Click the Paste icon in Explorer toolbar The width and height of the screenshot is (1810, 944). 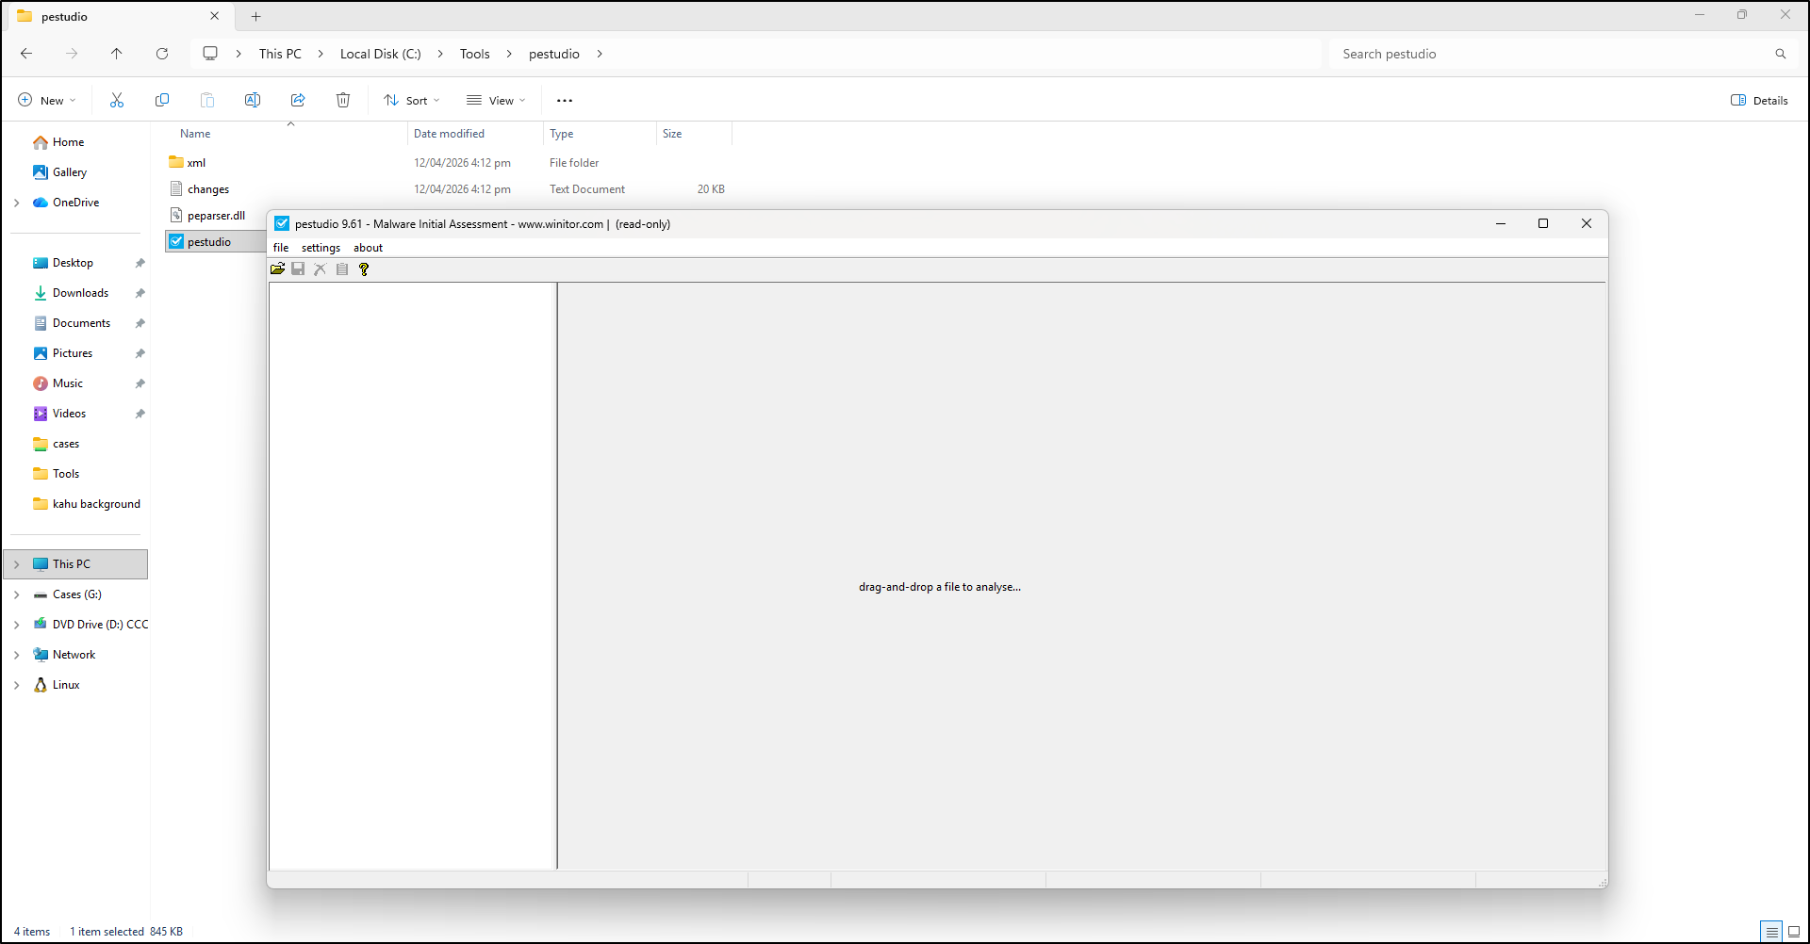click(207, 100)
